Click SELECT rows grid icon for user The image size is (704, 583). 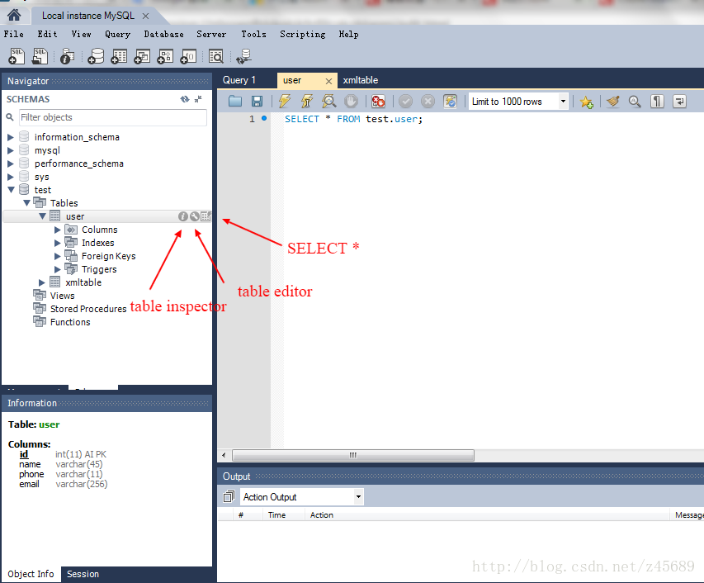point(206,216)
